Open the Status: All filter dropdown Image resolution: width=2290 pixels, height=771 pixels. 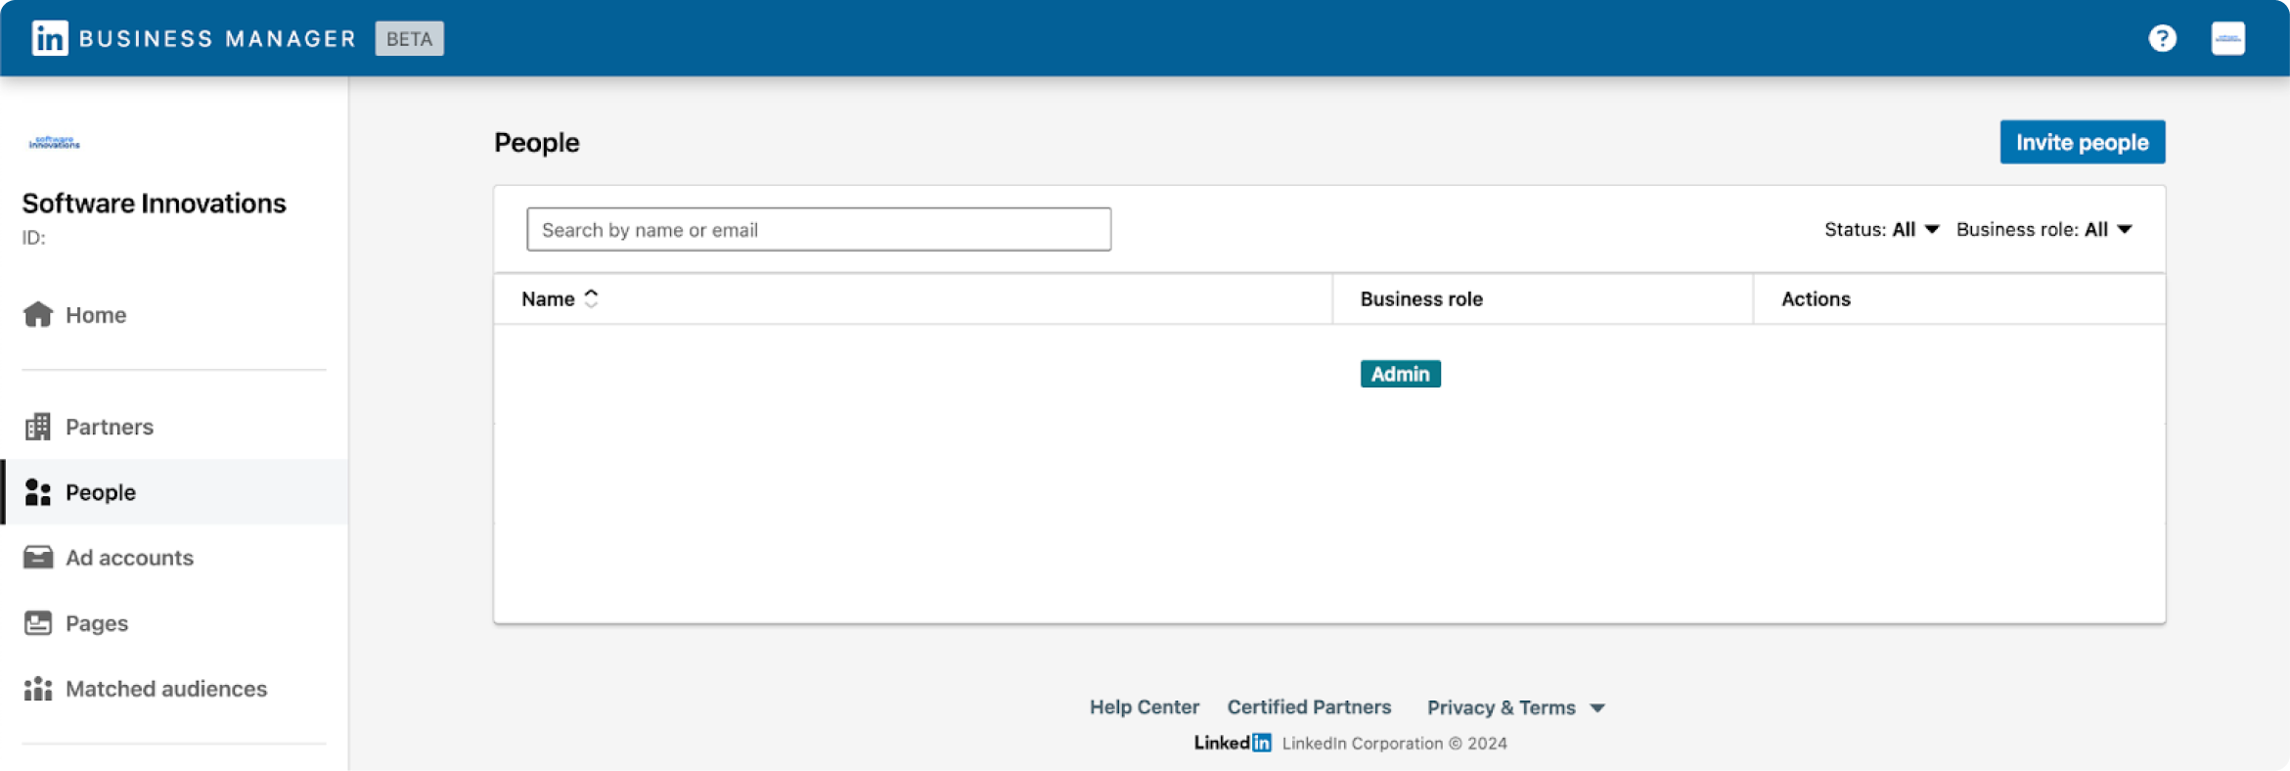click(1881, 229)
